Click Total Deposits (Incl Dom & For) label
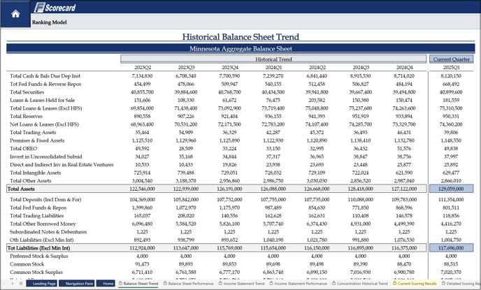The width and height of the screenshot is (481, 290). (45, 200)
